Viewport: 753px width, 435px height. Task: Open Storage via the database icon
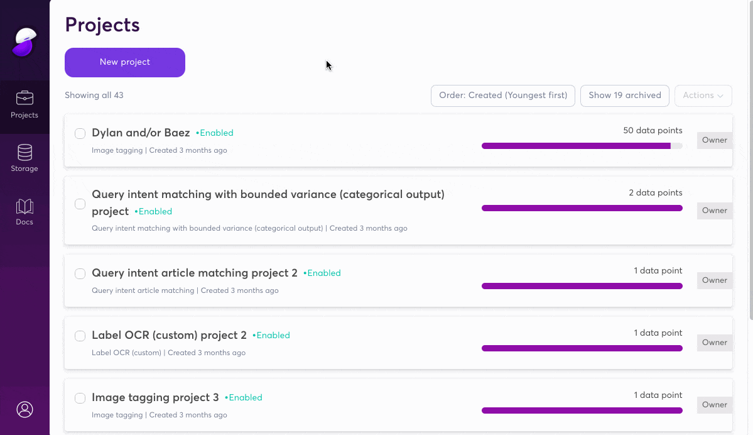pos(24,153)
